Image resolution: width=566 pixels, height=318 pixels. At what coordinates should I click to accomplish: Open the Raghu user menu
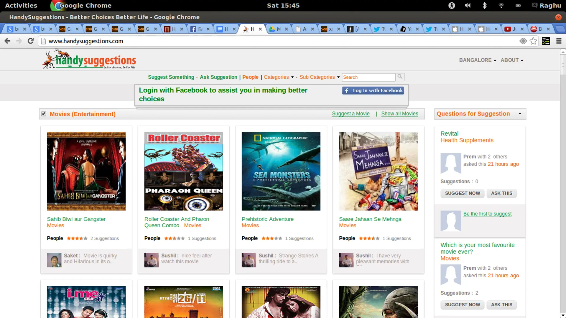pos(547,5)
